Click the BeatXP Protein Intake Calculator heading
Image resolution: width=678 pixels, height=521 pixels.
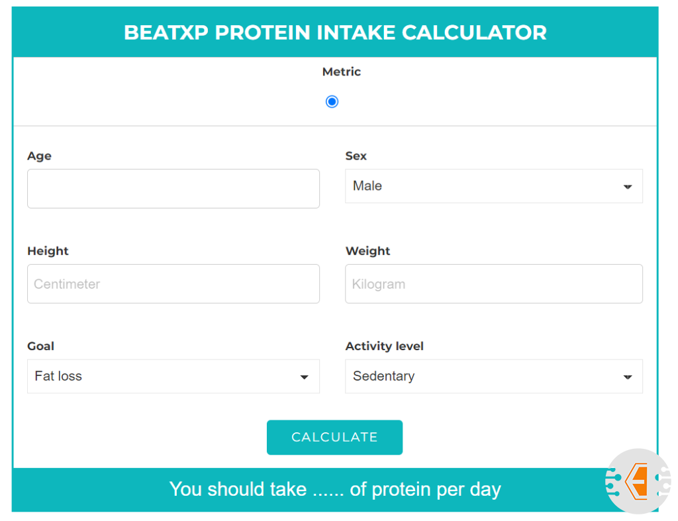pyautogui.click(x=335, y=32)
